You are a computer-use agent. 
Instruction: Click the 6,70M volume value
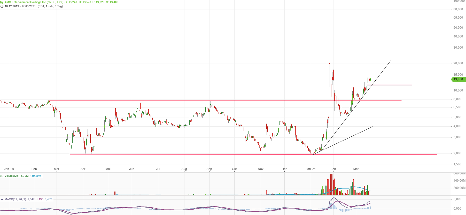(x=25, y=176)
